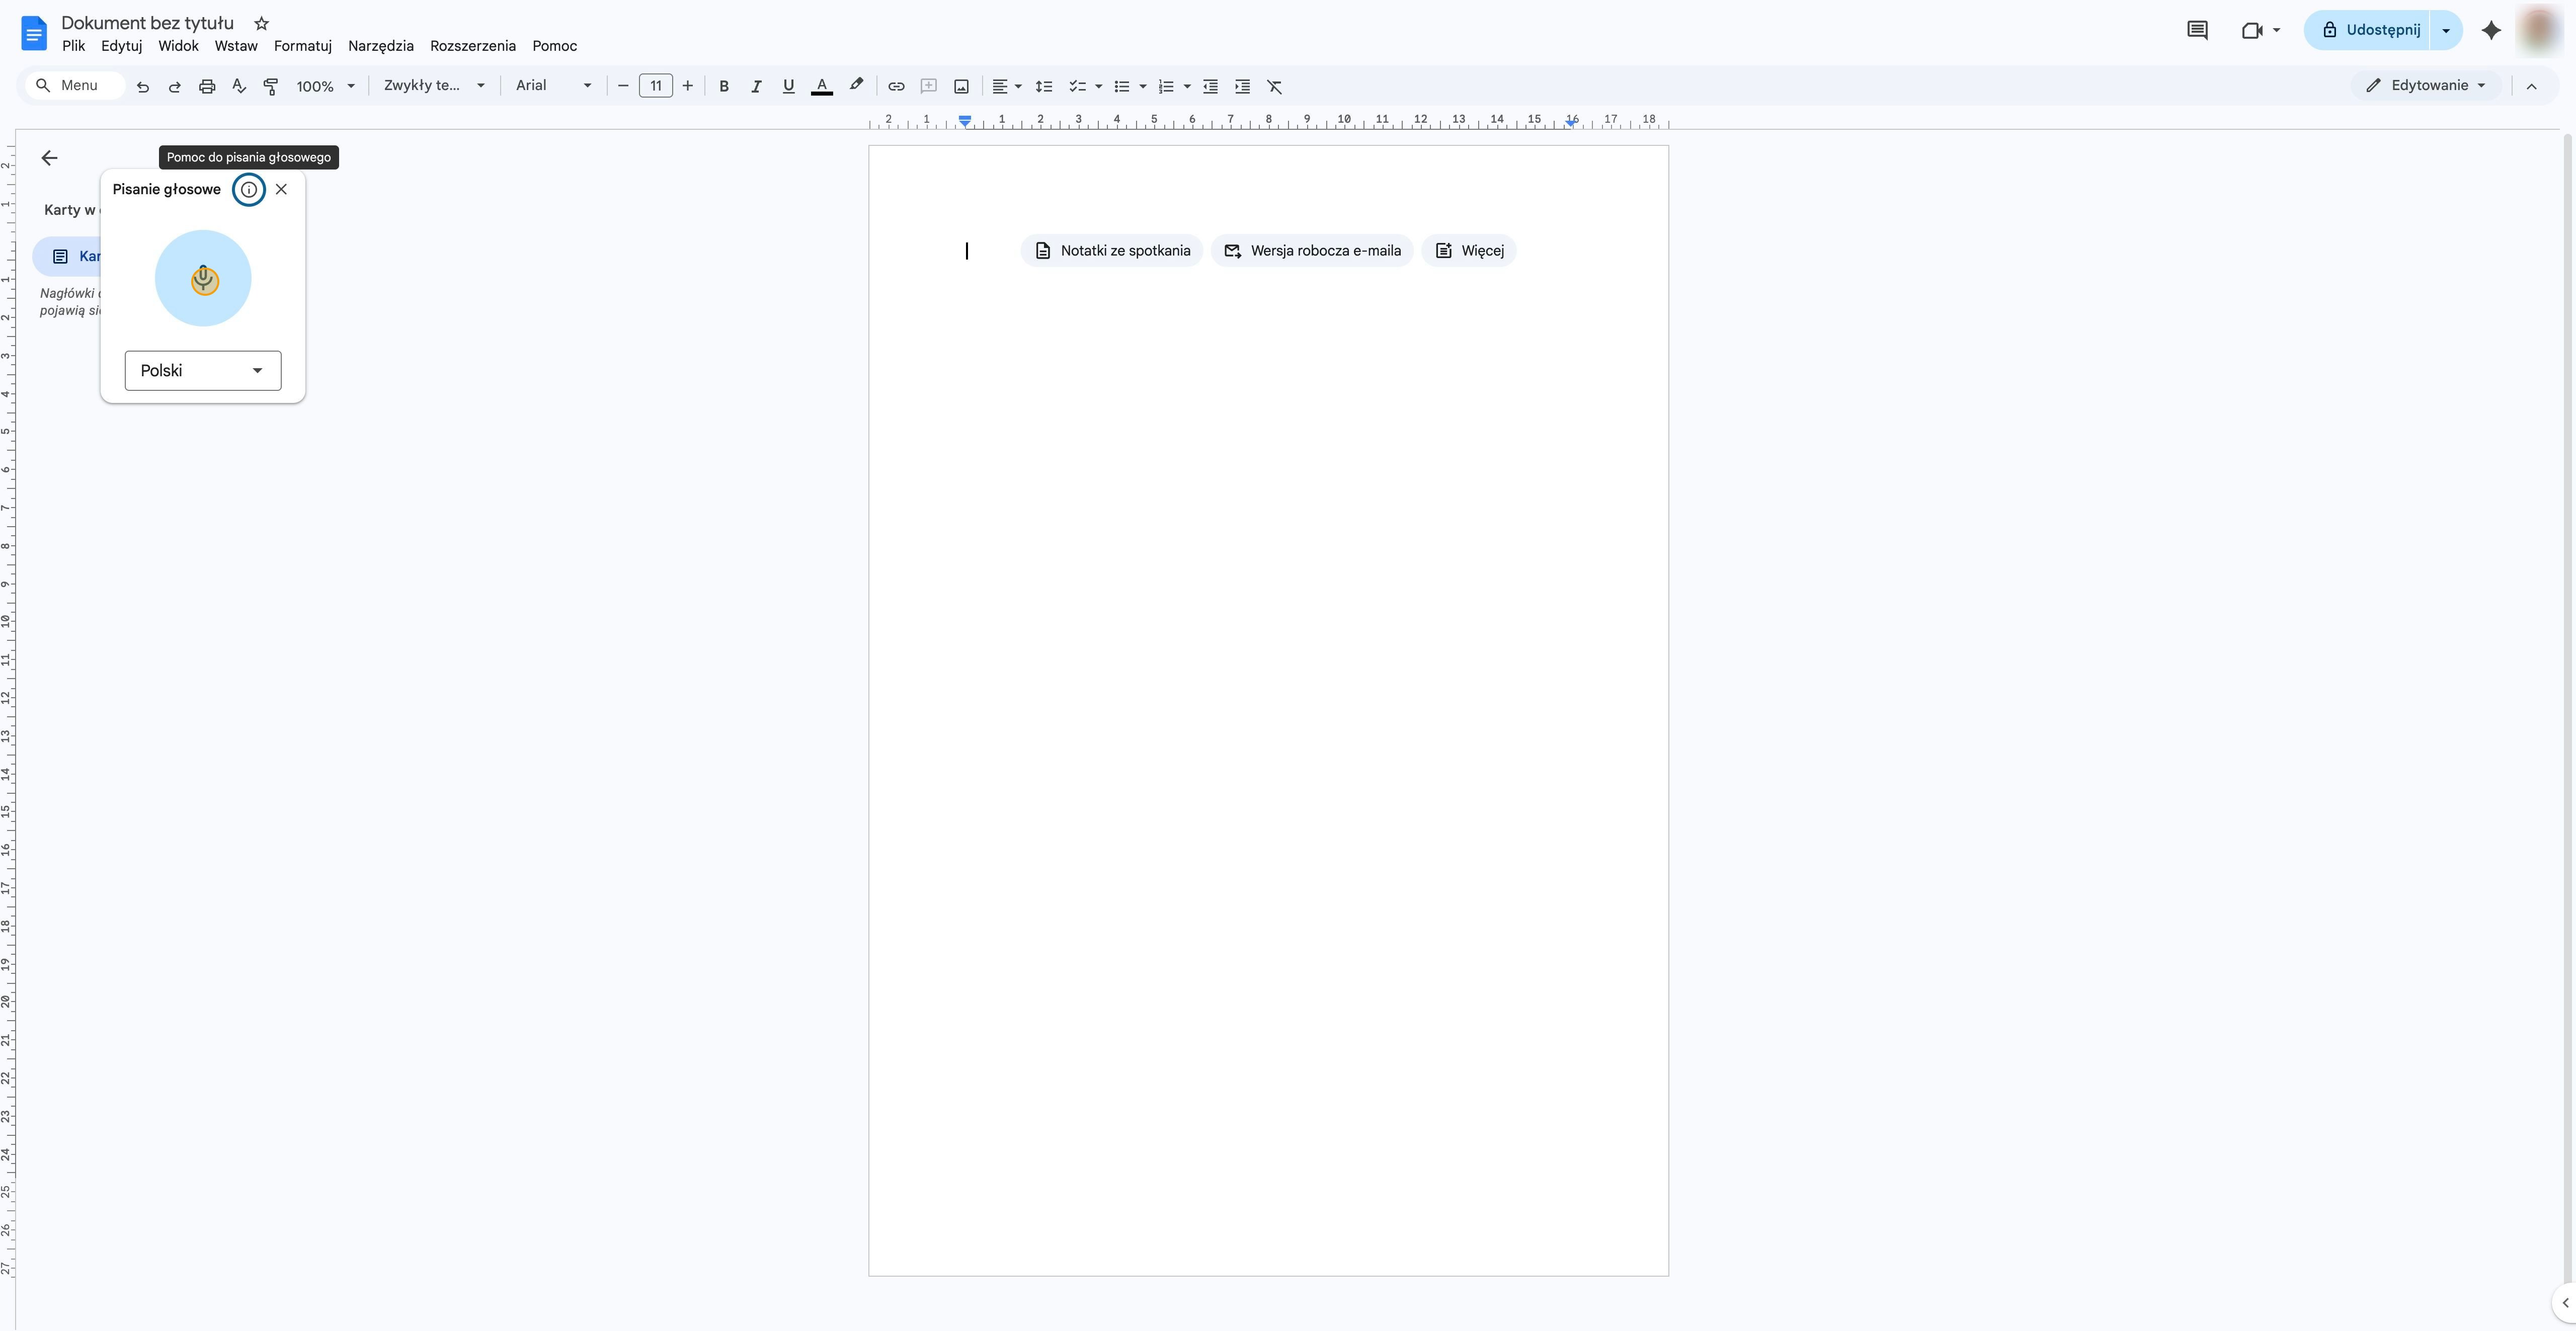Image resolution: width=2576 pixels, height=1331 pixels.
Task: Open the Edytowanie mode dropdown
Action: (x=2426, y=86)
